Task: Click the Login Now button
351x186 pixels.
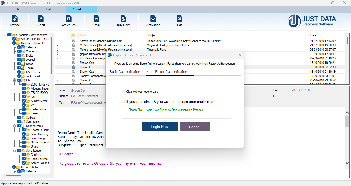Action: tap(159, 127)
